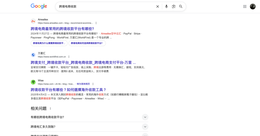Open the Google apps grid
The height and width of the screenshot is (136, 260).
245,6
